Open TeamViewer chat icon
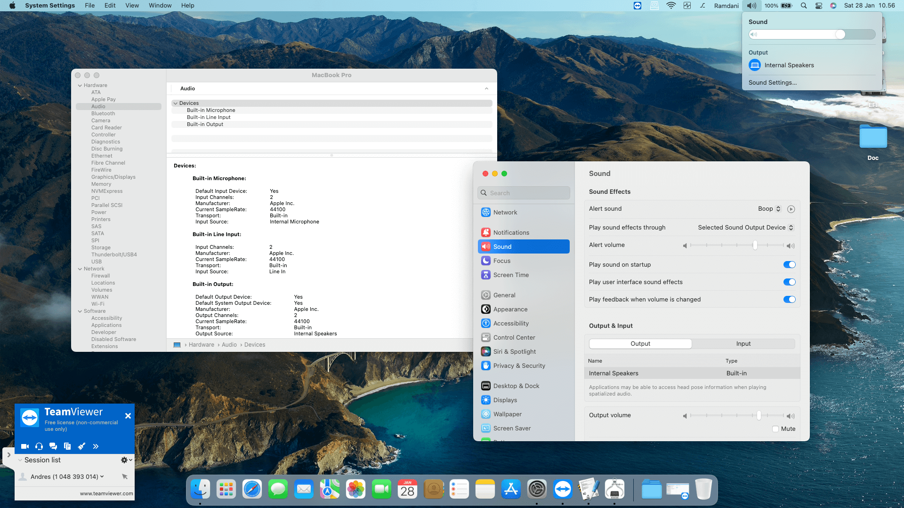Viewport: 904px width, 508px height. (x=53, y=446)
